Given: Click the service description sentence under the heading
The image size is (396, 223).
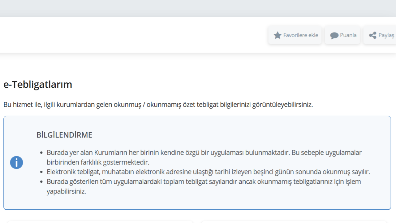Looking at the screenshot, I should (158, 105).
